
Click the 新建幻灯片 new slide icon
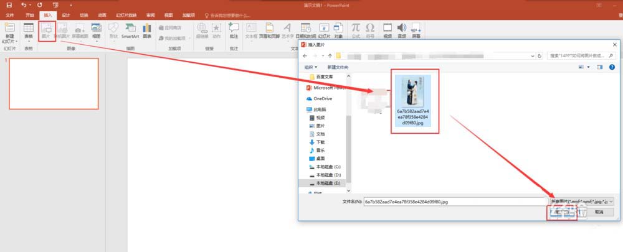click(9, 28)
